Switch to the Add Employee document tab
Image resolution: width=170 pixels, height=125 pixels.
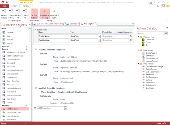pos(88,24)
